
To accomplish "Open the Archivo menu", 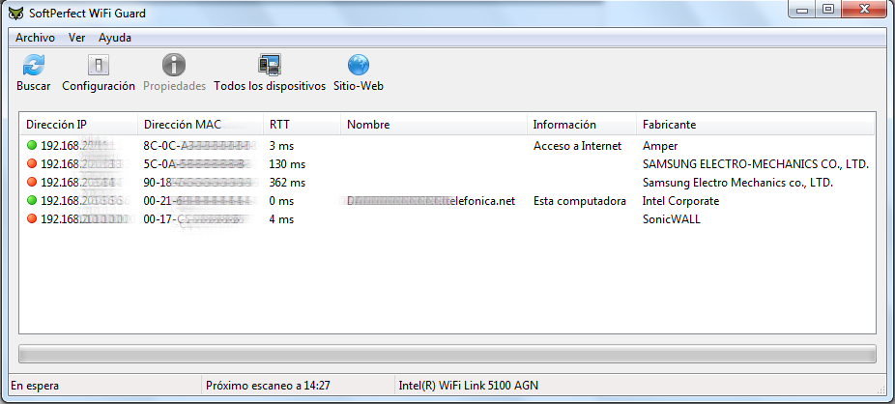I will pyautogui.click(x=35, y=38).
